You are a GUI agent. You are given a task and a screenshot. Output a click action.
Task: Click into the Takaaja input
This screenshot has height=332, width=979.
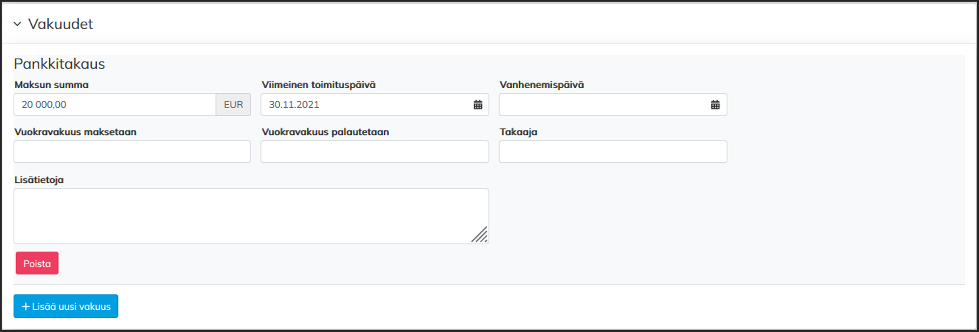click(x=613, y=152)
